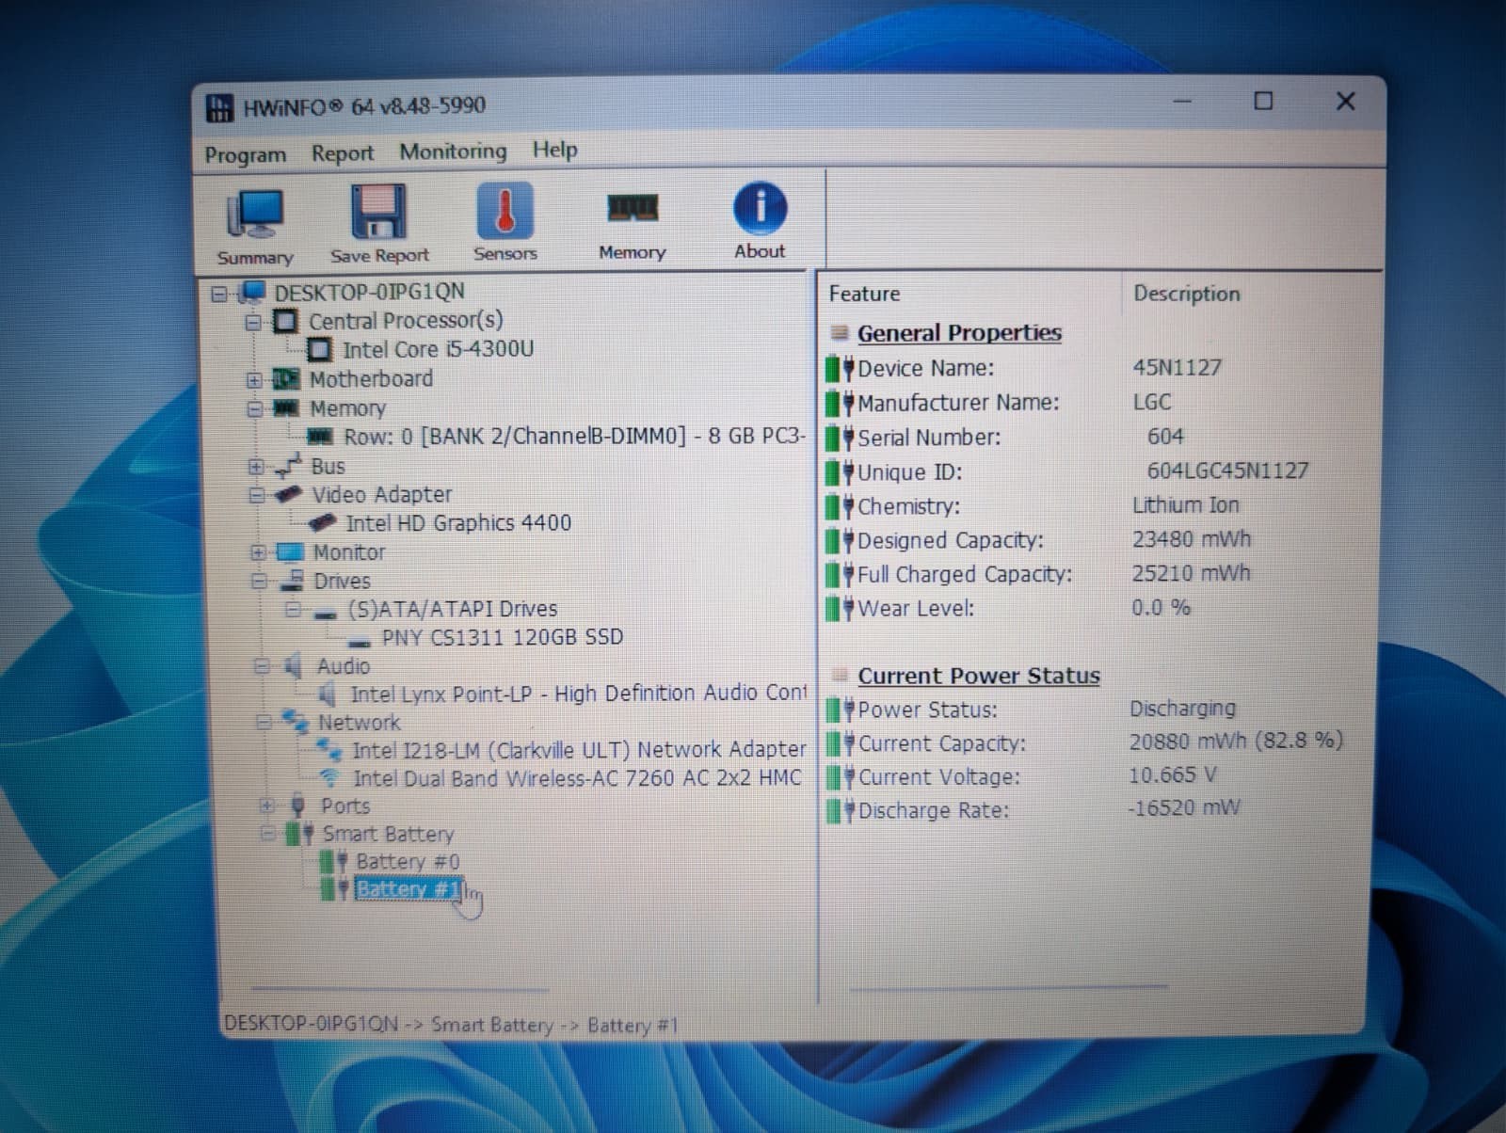Select Intel I218-LM Network Adapter item

click(579, 750)
